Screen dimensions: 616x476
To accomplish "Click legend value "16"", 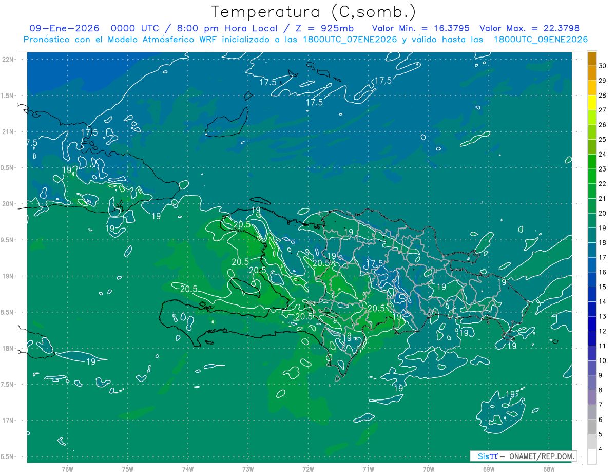I will tap(603, 272).
